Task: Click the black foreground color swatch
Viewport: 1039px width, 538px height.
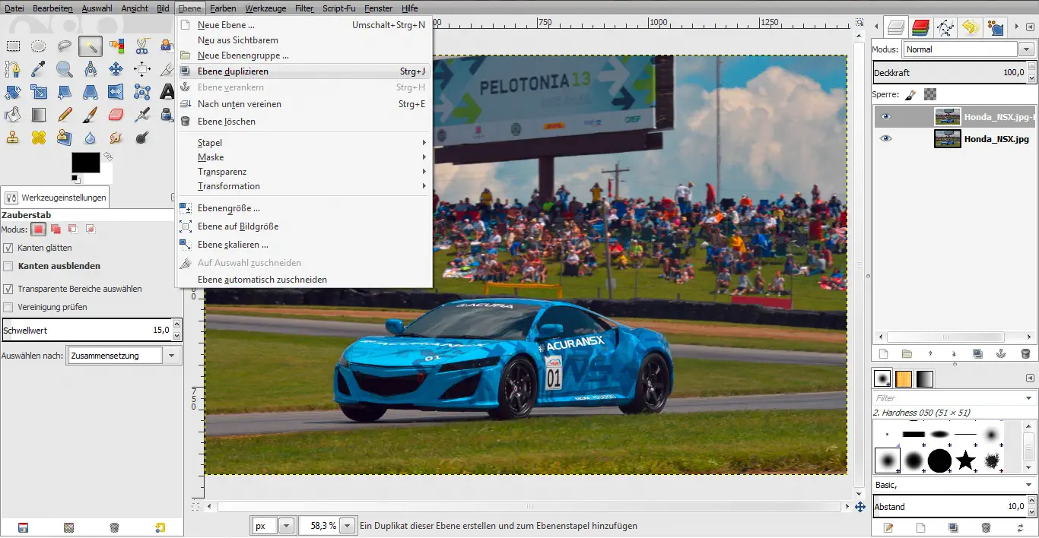Action: [85, 162]
